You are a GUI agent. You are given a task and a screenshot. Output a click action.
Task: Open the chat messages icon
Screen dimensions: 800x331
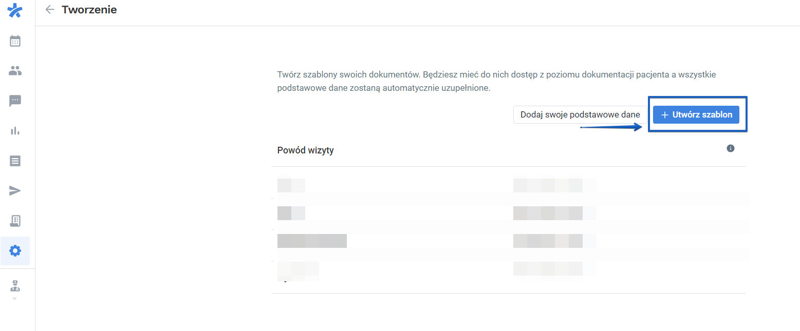15,101
